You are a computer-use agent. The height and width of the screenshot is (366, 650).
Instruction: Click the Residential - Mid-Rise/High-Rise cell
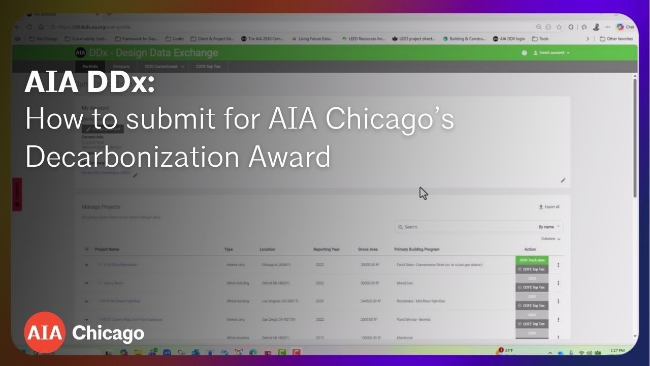[421, 301]
